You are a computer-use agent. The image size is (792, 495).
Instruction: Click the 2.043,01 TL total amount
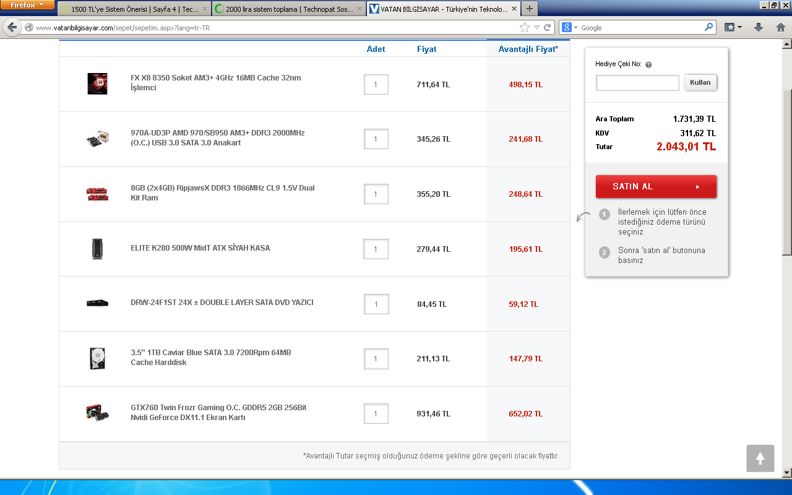tap(686, 147)
